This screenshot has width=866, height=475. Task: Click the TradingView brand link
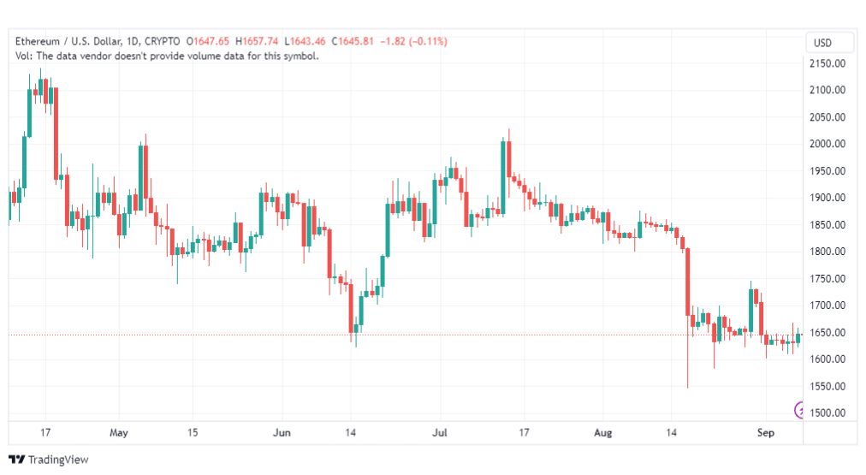[49, 460]
